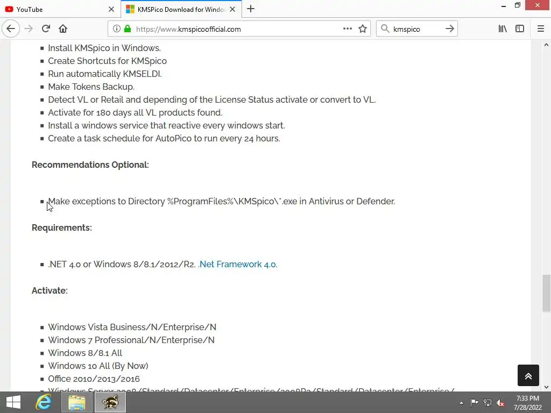551x413 pixels.
Task: Close the YouTube tab
Action: click(111, 10)
